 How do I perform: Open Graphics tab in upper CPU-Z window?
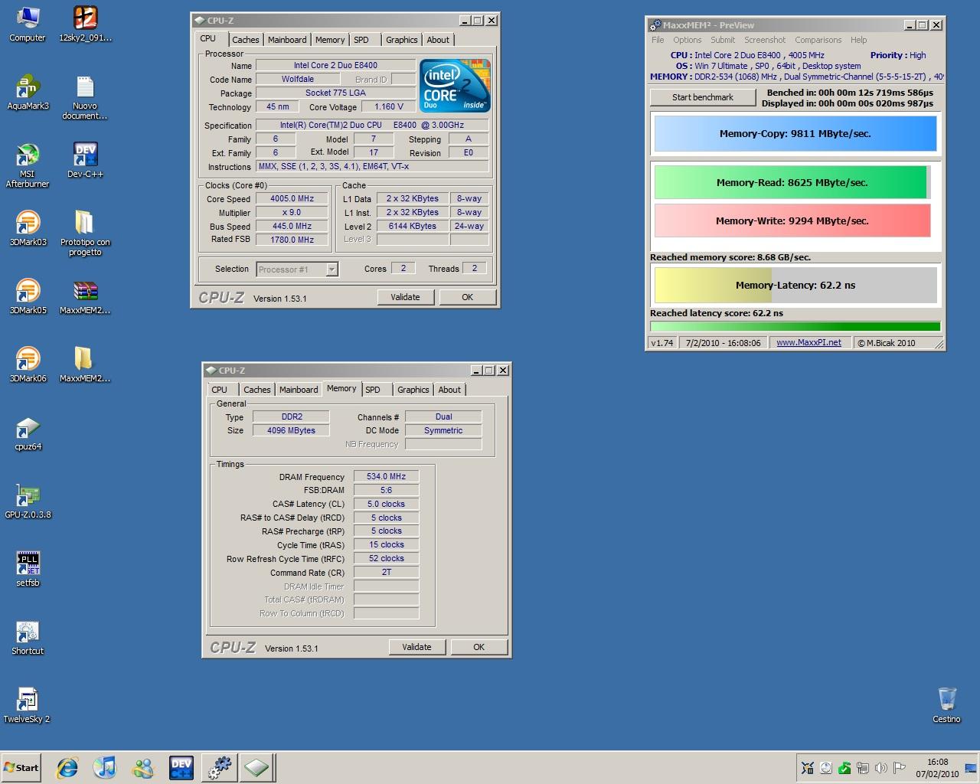(x=401, y=40)
